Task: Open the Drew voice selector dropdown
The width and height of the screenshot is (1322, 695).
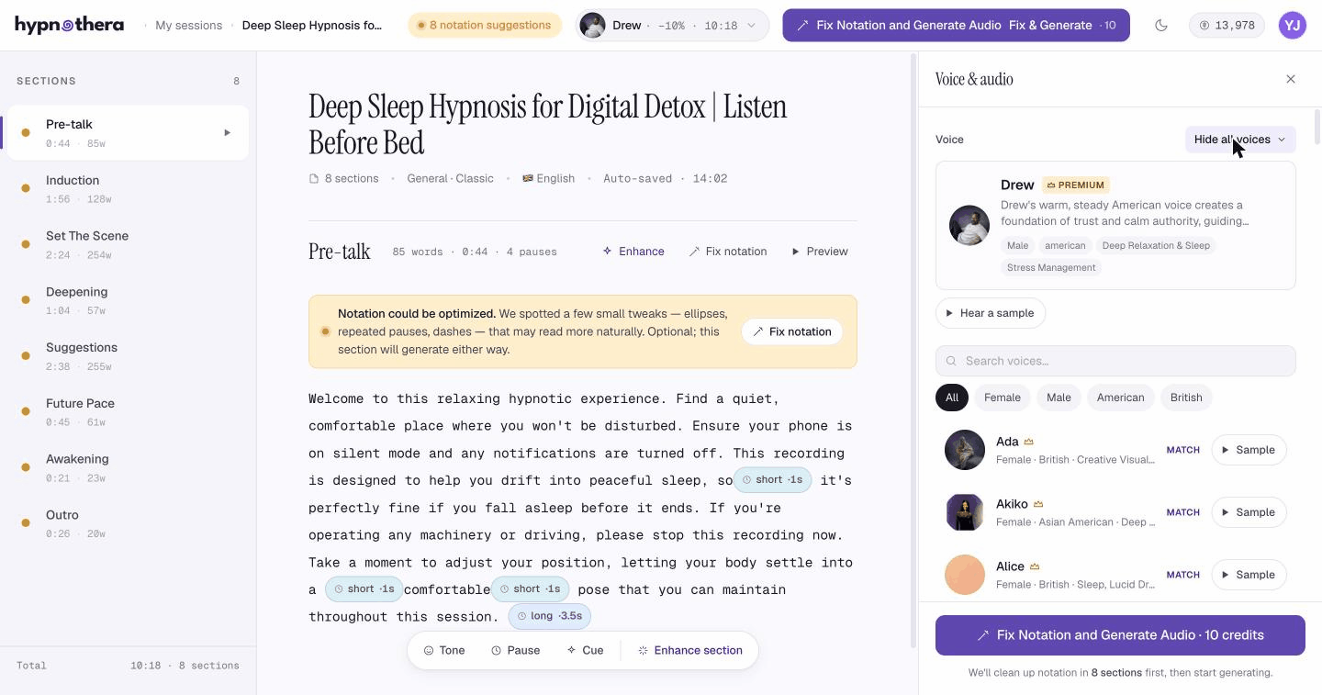Action: 672,26
